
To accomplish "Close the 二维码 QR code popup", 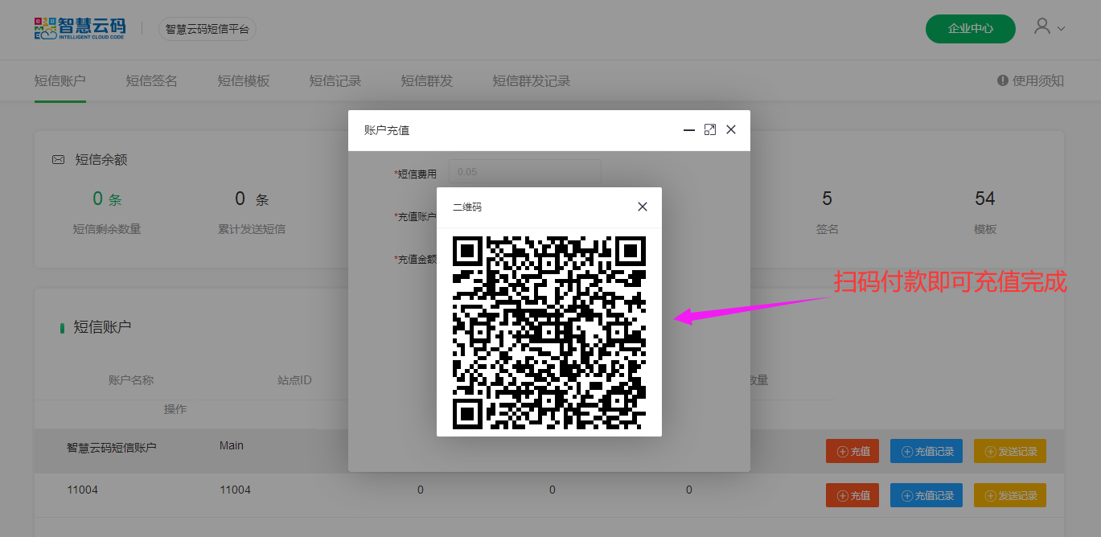I will pyautogui.click(x=642, y=207).
